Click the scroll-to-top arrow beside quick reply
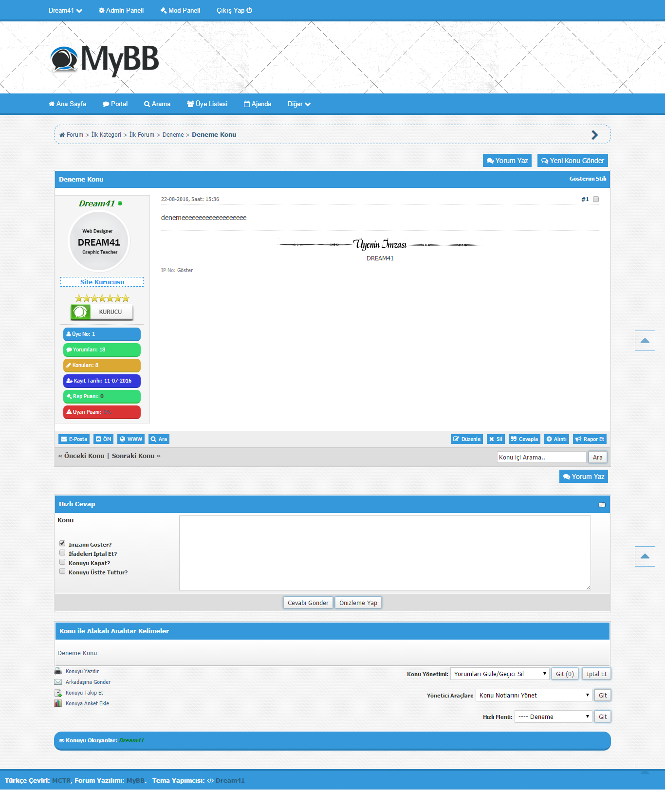The height and width of the screenshot is (790, 665). (645, 556)
